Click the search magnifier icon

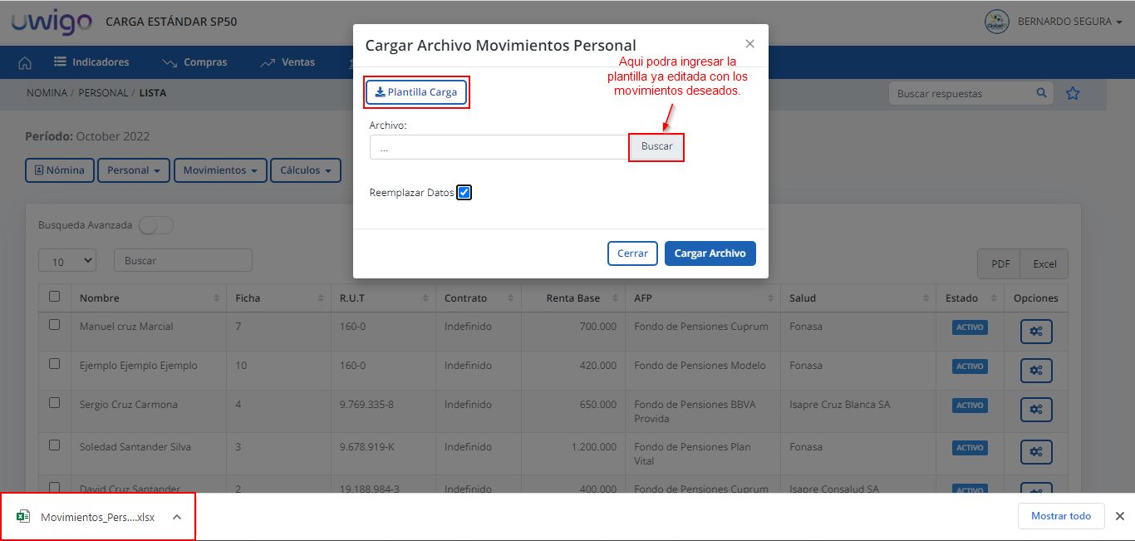click(x=1041, y=94)
